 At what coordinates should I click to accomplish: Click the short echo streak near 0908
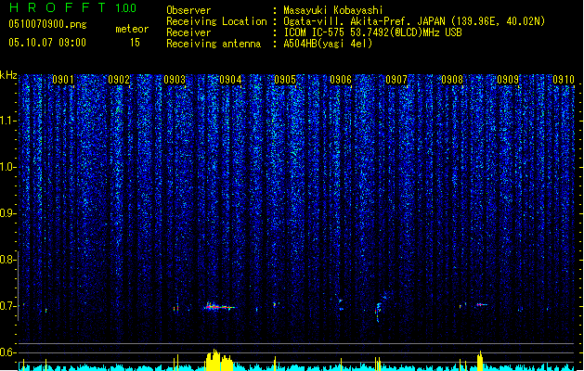pyautogui.click(x=482, y=305)
